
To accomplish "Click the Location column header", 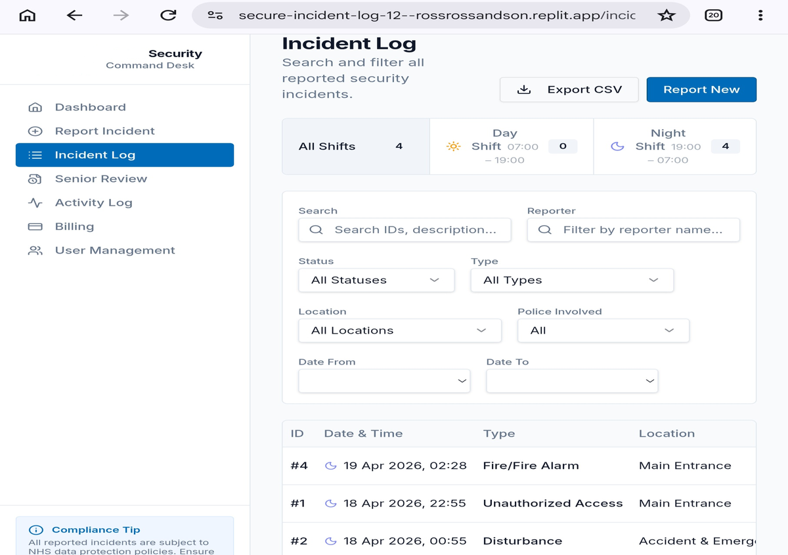I will [667, 434].
